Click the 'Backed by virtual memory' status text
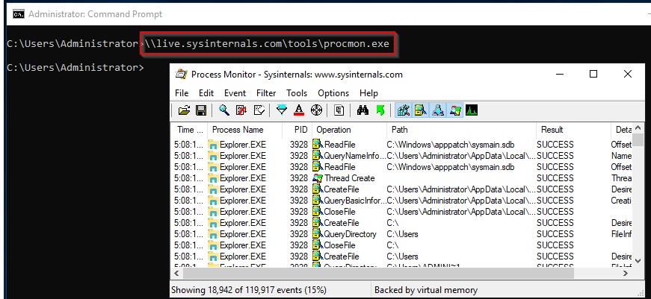This screenshot has width=651, height=299. click(x=426, y=290)
